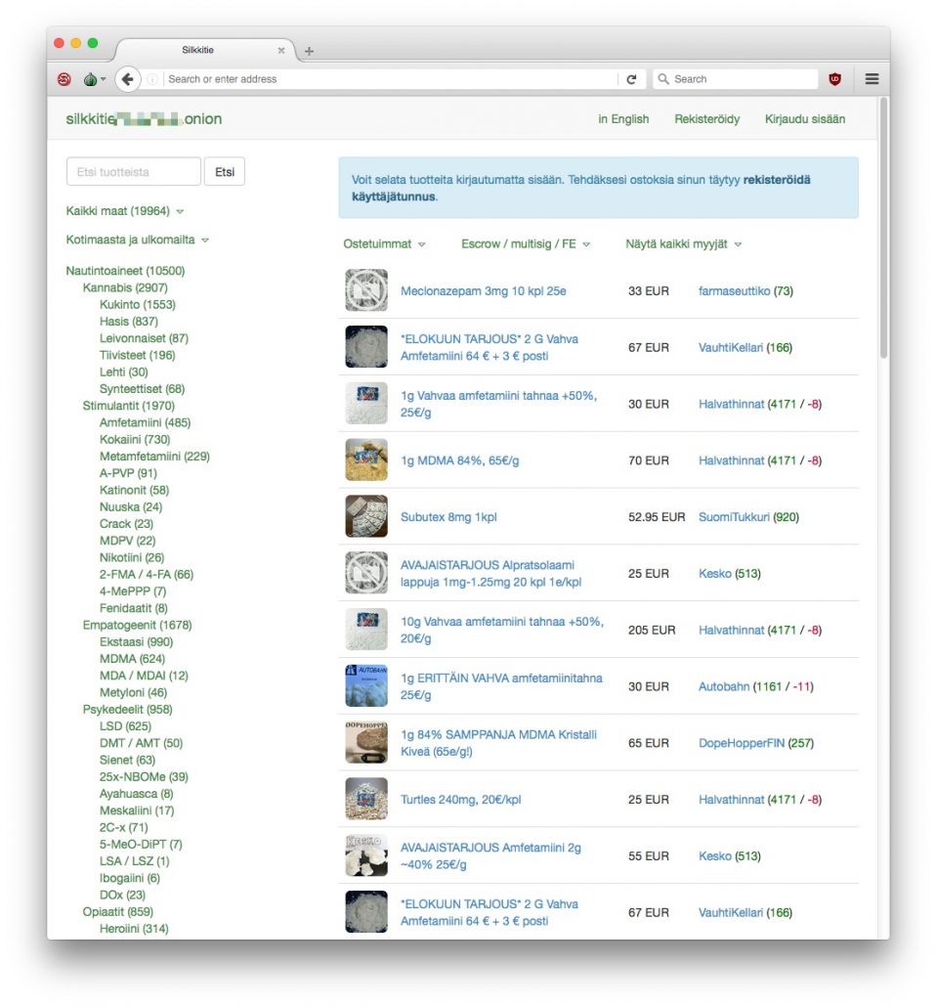The width and height of the screenshot is (937, 1007).
Task: Click the site info icon in the address bar
Action: pyautogui.click(x=152, y=79)
